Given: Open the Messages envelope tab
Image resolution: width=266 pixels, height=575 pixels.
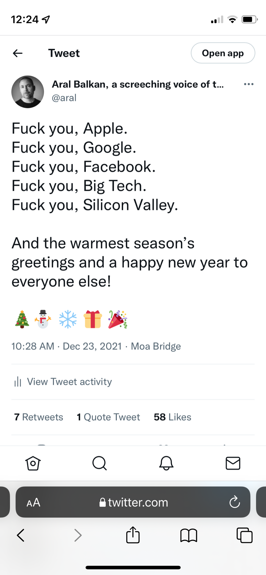Looking at the screenshot, I should 233,463.
